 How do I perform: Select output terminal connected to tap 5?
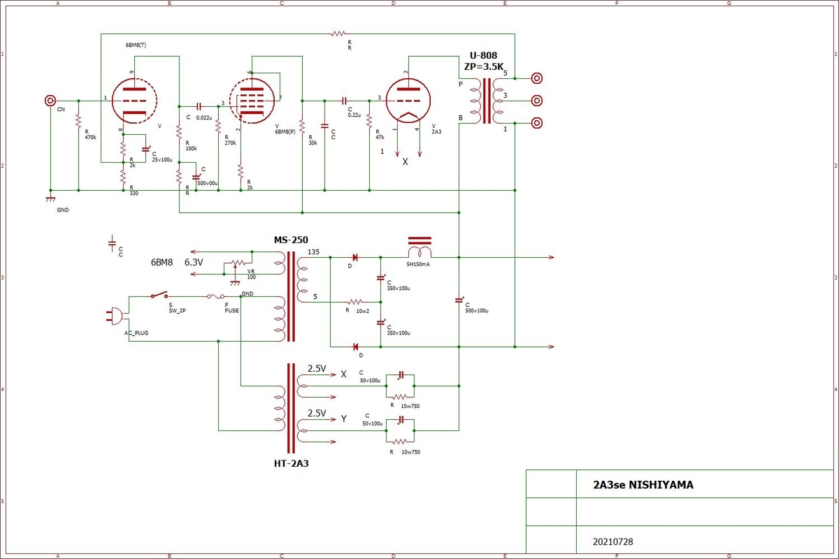tap(536, 78)
